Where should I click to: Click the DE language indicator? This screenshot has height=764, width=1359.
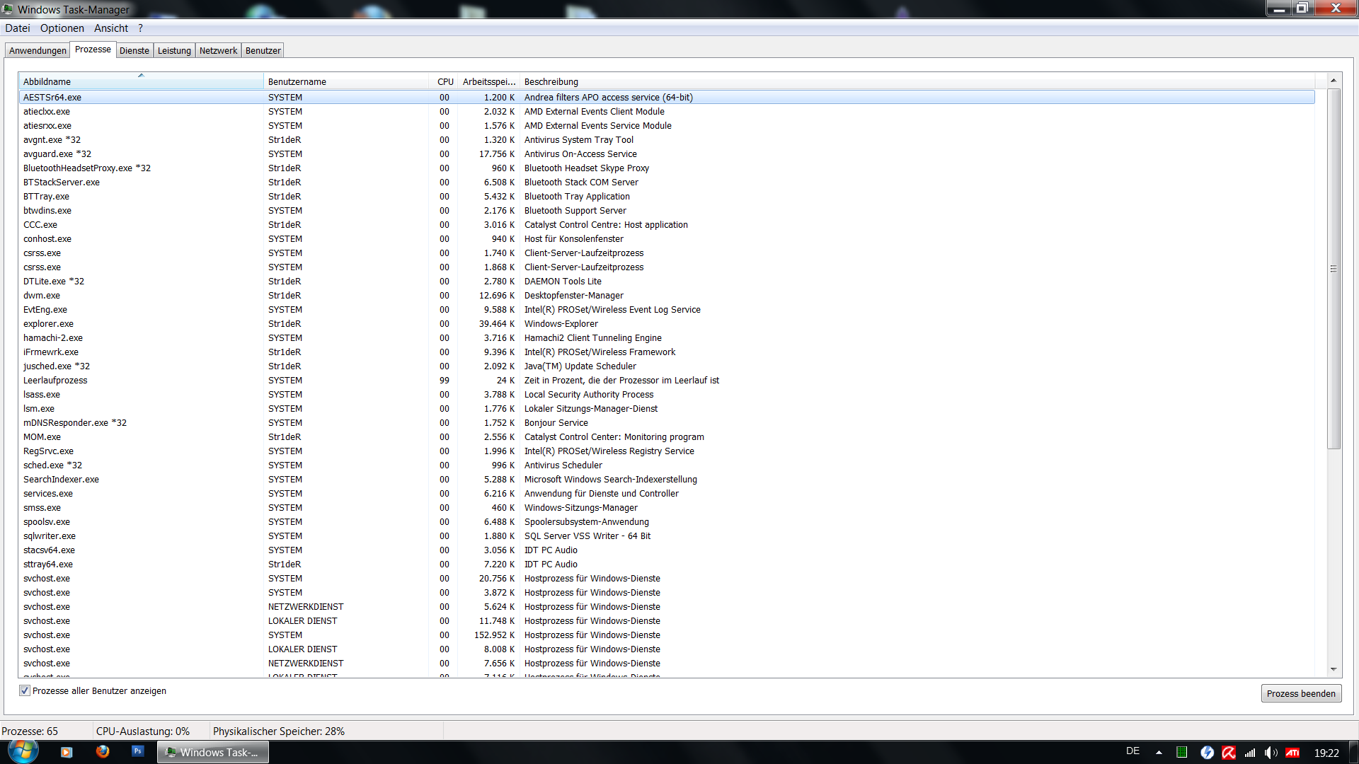point(1132,751)
